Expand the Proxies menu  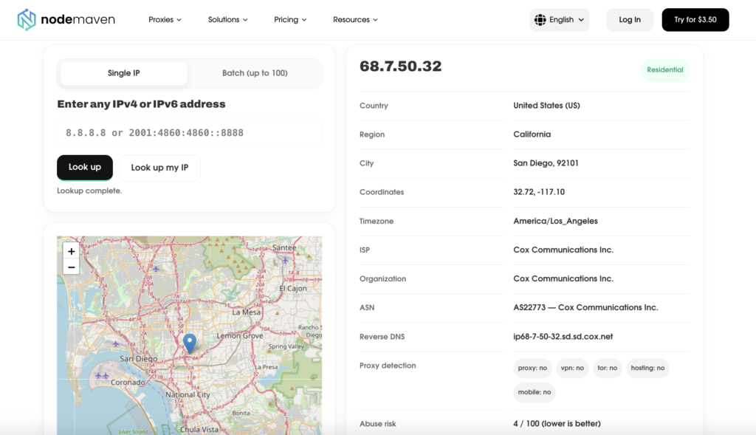tap(165, 20)
